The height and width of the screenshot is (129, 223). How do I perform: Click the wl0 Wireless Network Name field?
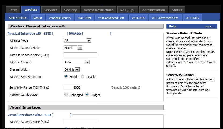click(80, 55)
